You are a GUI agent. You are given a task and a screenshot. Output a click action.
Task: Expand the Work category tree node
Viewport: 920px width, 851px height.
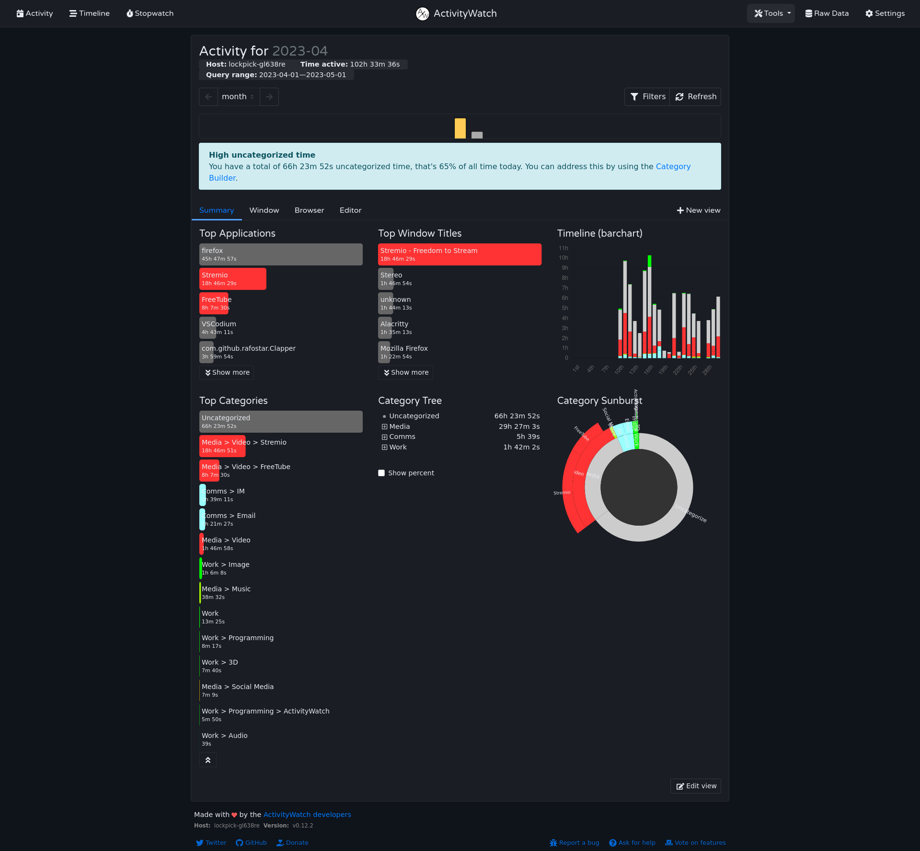coord(384,448)
